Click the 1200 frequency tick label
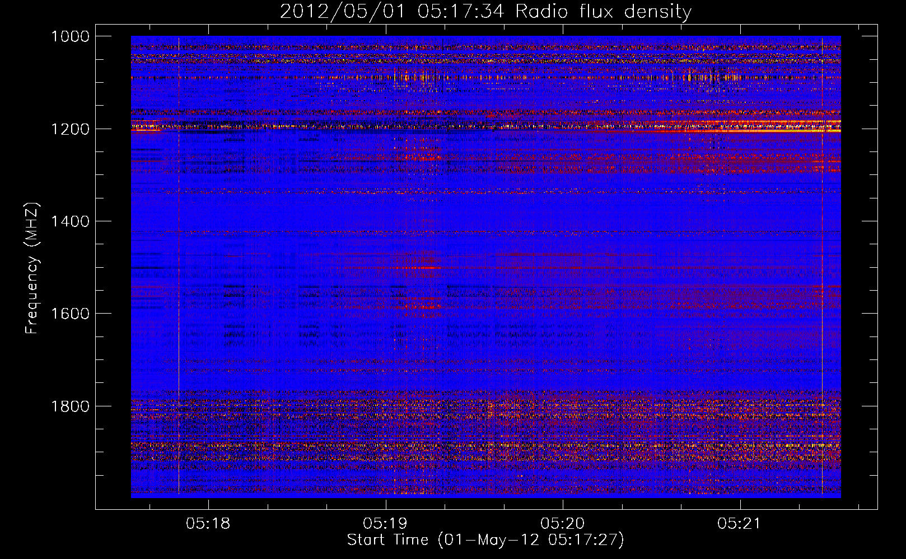Screen dimensions: 906x559 point(71,129)
